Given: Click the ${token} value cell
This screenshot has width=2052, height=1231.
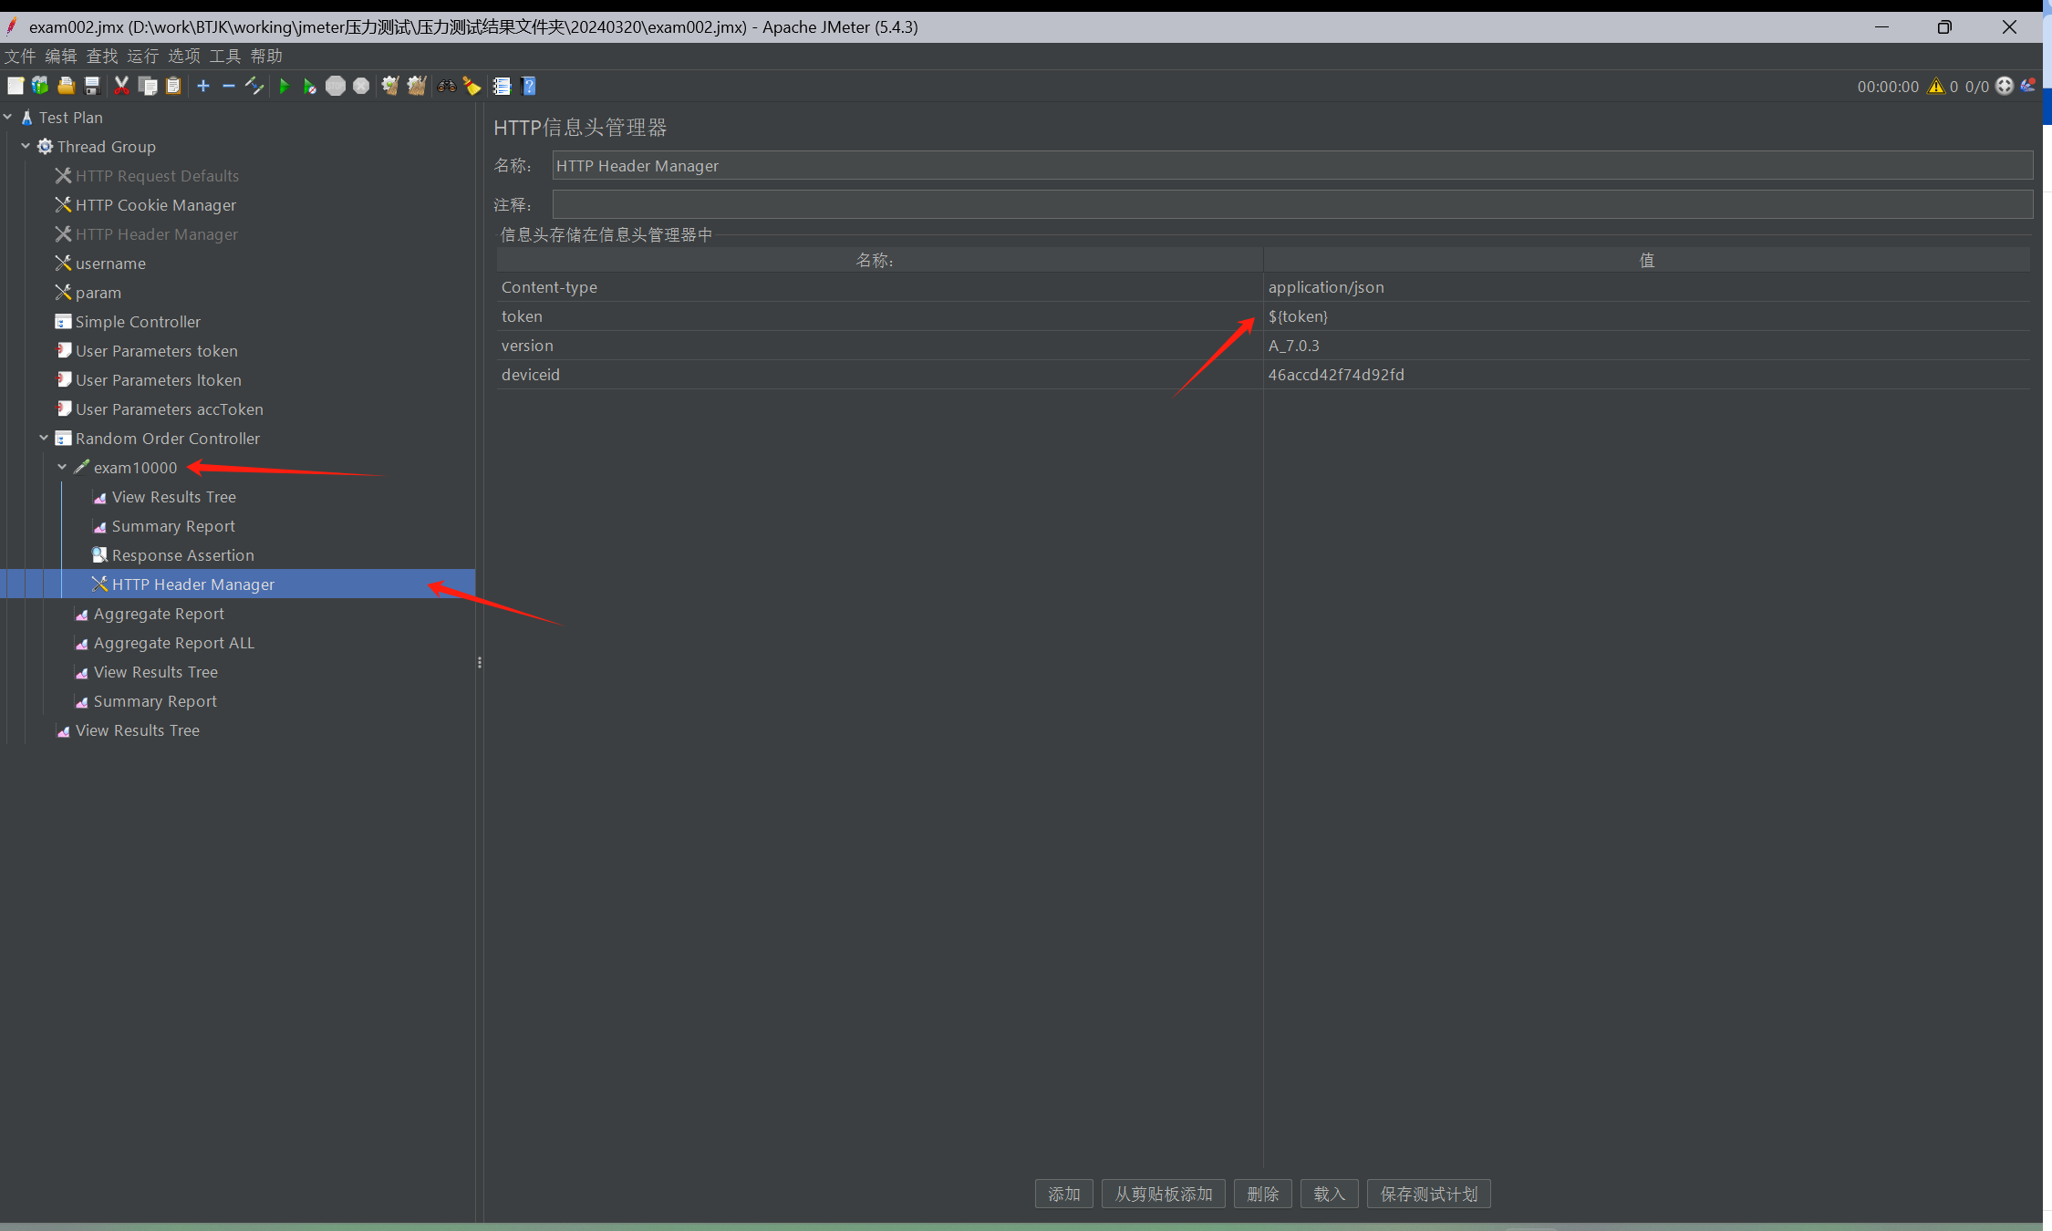Looking at the screenshot, I should (1298, 316).
